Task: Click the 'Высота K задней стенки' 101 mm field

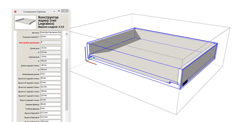Action: (50, 87)
